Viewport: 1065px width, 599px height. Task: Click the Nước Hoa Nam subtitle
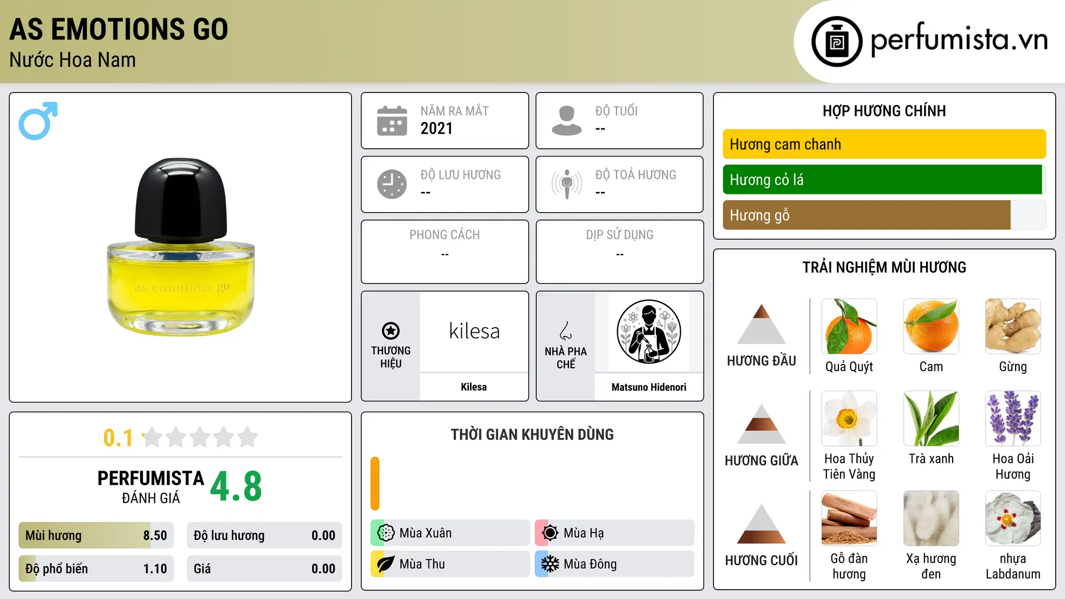click(72, 60)
